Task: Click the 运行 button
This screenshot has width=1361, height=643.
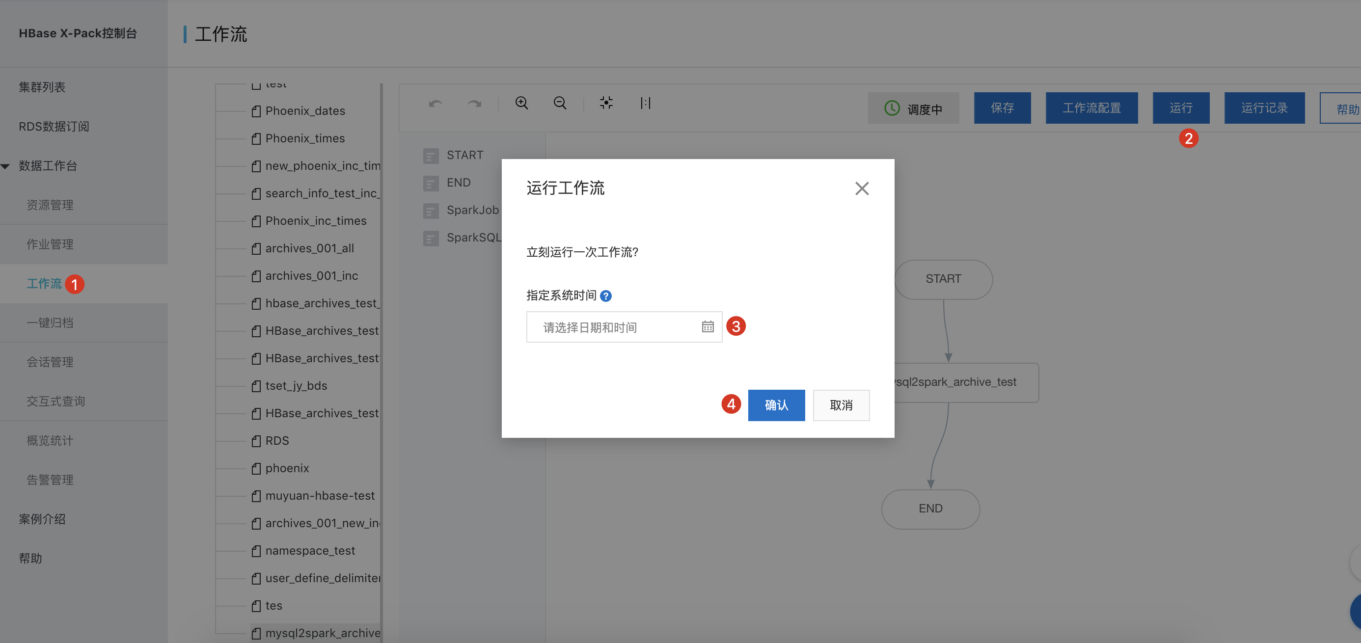Action: point(1181,108)
